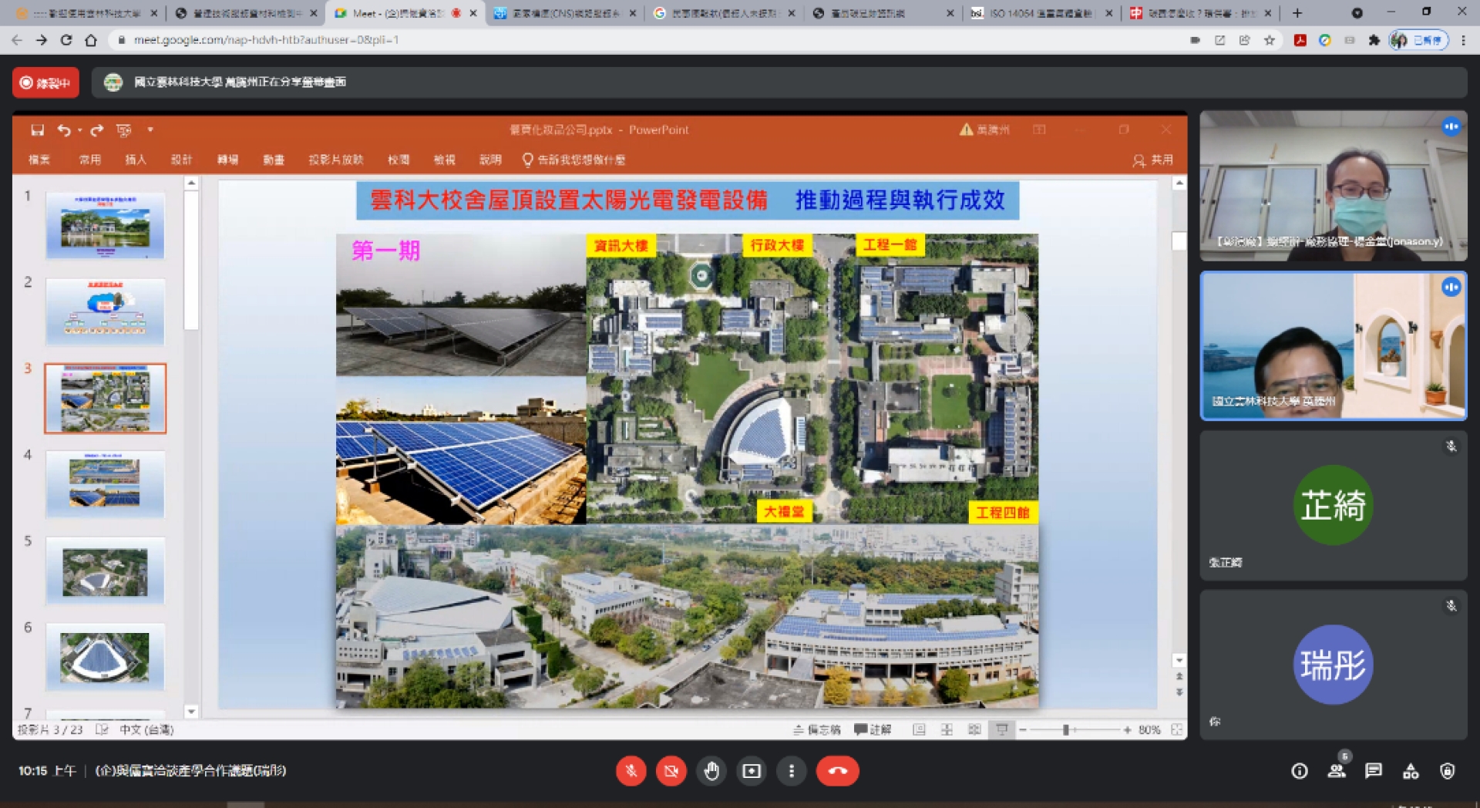Viewport: 1480px width, 808px height.
Task: Open host controls shield icon
Action: coord(1448,771)
